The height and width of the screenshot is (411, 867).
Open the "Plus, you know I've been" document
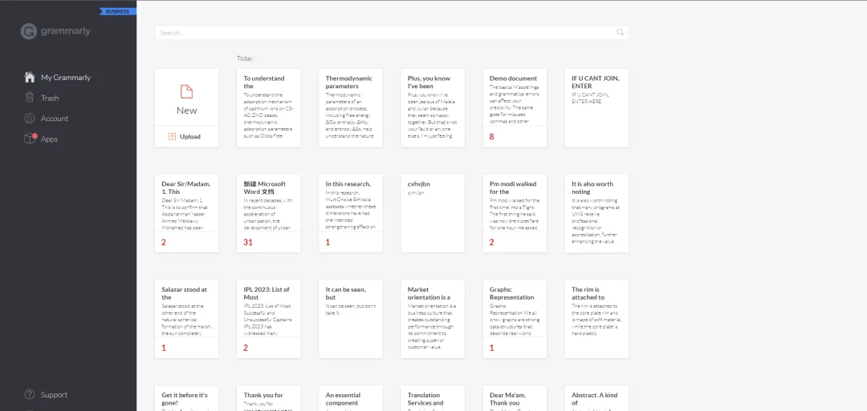pyautogui.click(x=433, y=107)
